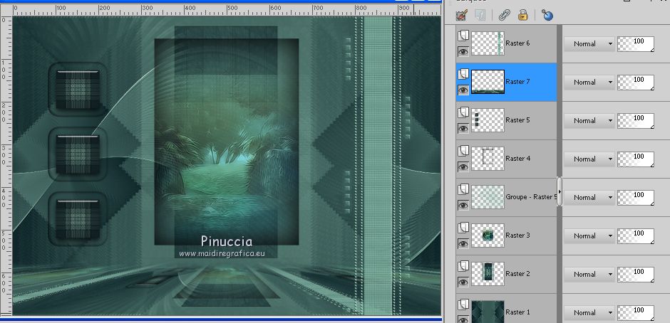Hide the Groupe - Raster 5 layer
The image size is (670, 323).
tap(463, 205)
